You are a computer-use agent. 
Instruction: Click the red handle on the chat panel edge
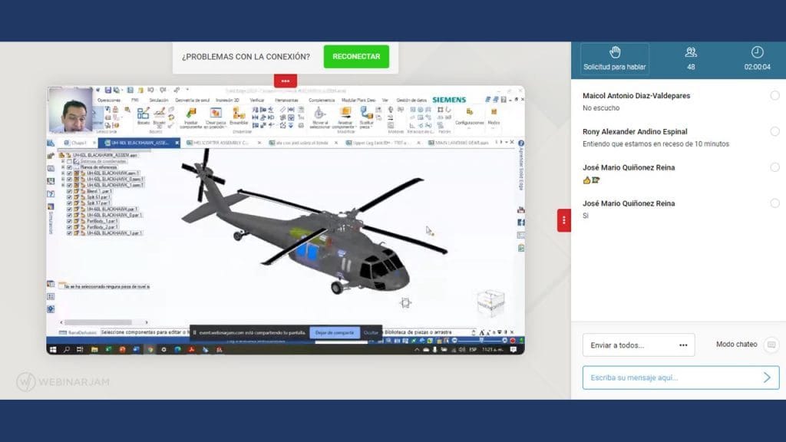coord(564,219)
